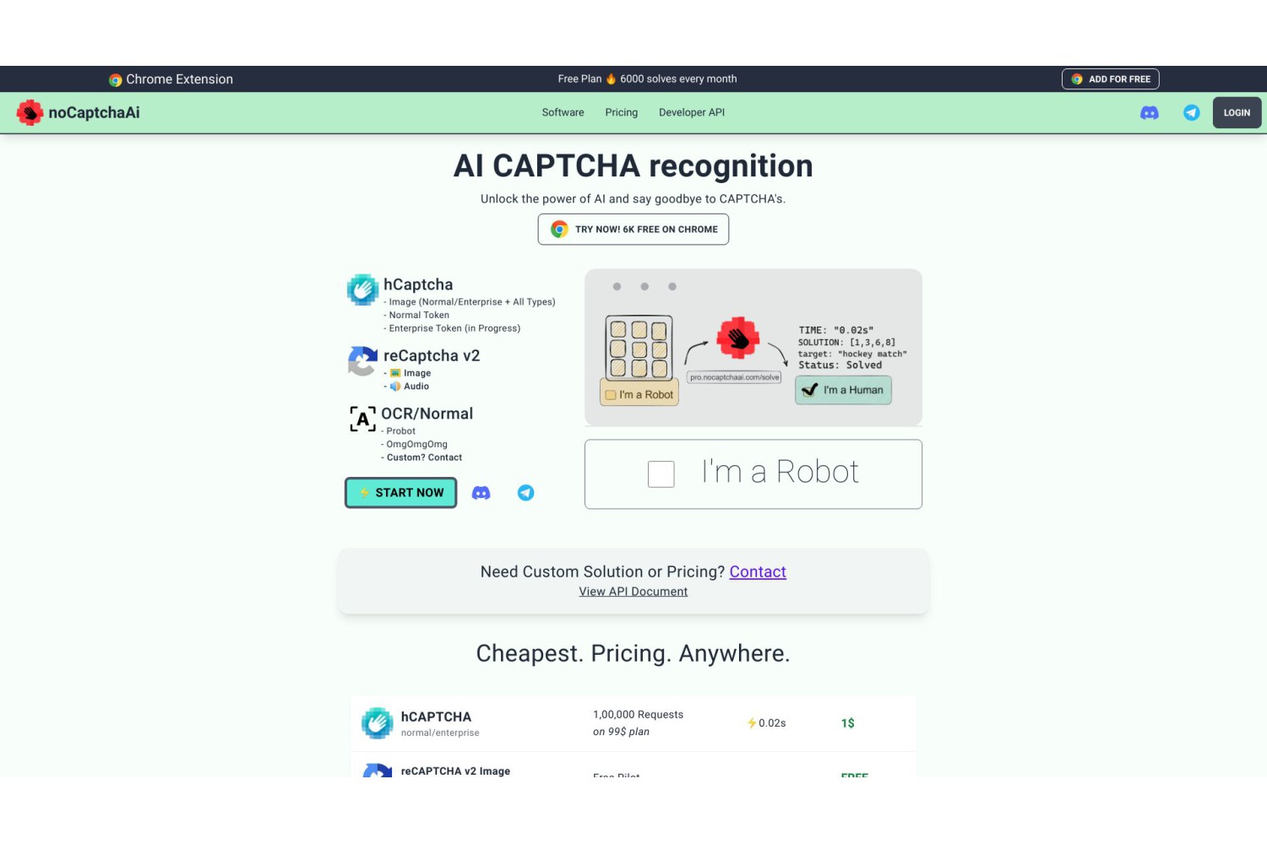Click the Chrome icon next to Chrome Extension

tap(116, 80)
